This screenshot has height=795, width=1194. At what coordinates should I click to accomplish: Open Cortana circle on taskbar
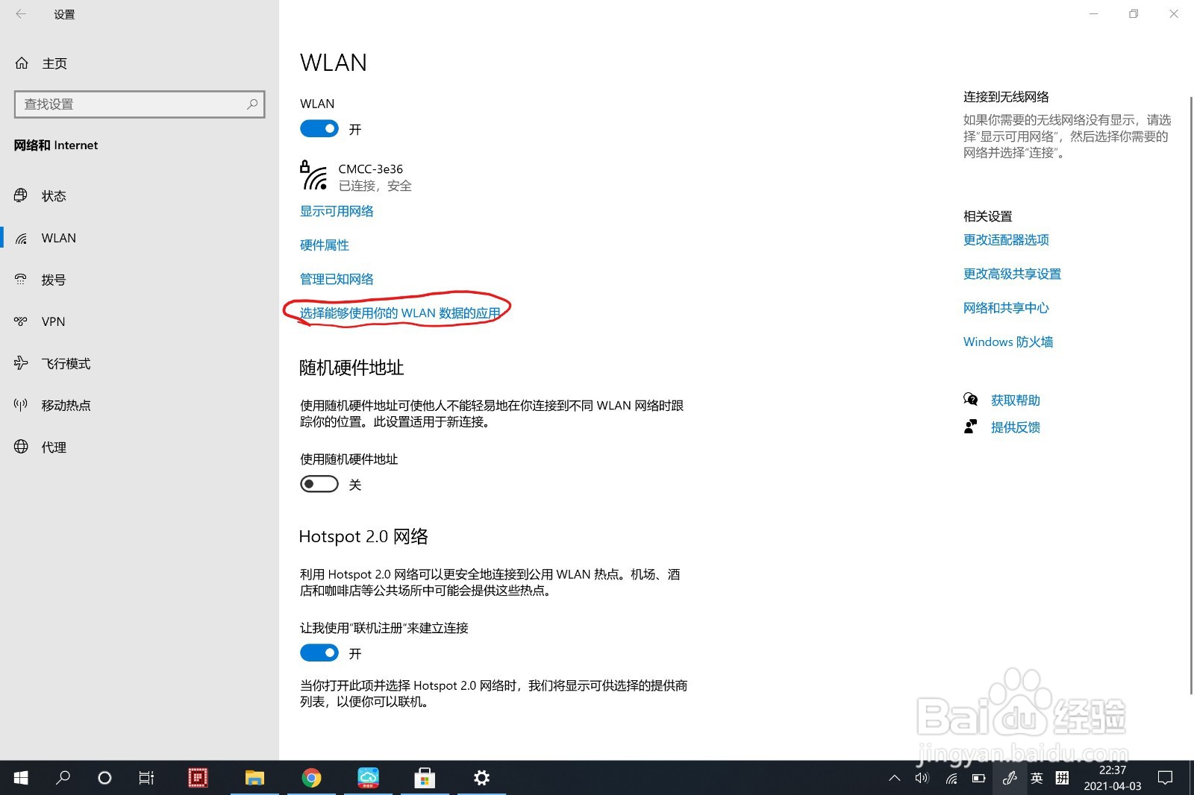104,778
